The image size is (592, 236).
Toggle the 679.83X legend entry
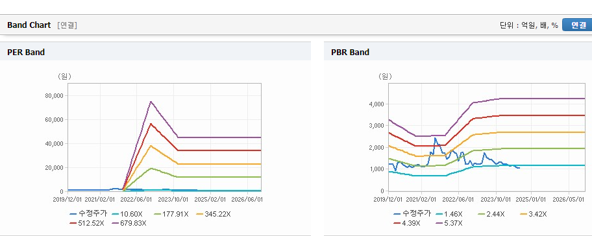130,223
